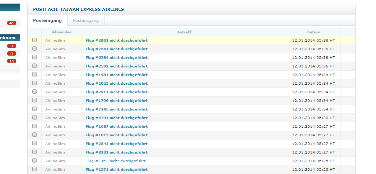Open message Flug #8101 nicht durchgeführt

coord(117,152)
